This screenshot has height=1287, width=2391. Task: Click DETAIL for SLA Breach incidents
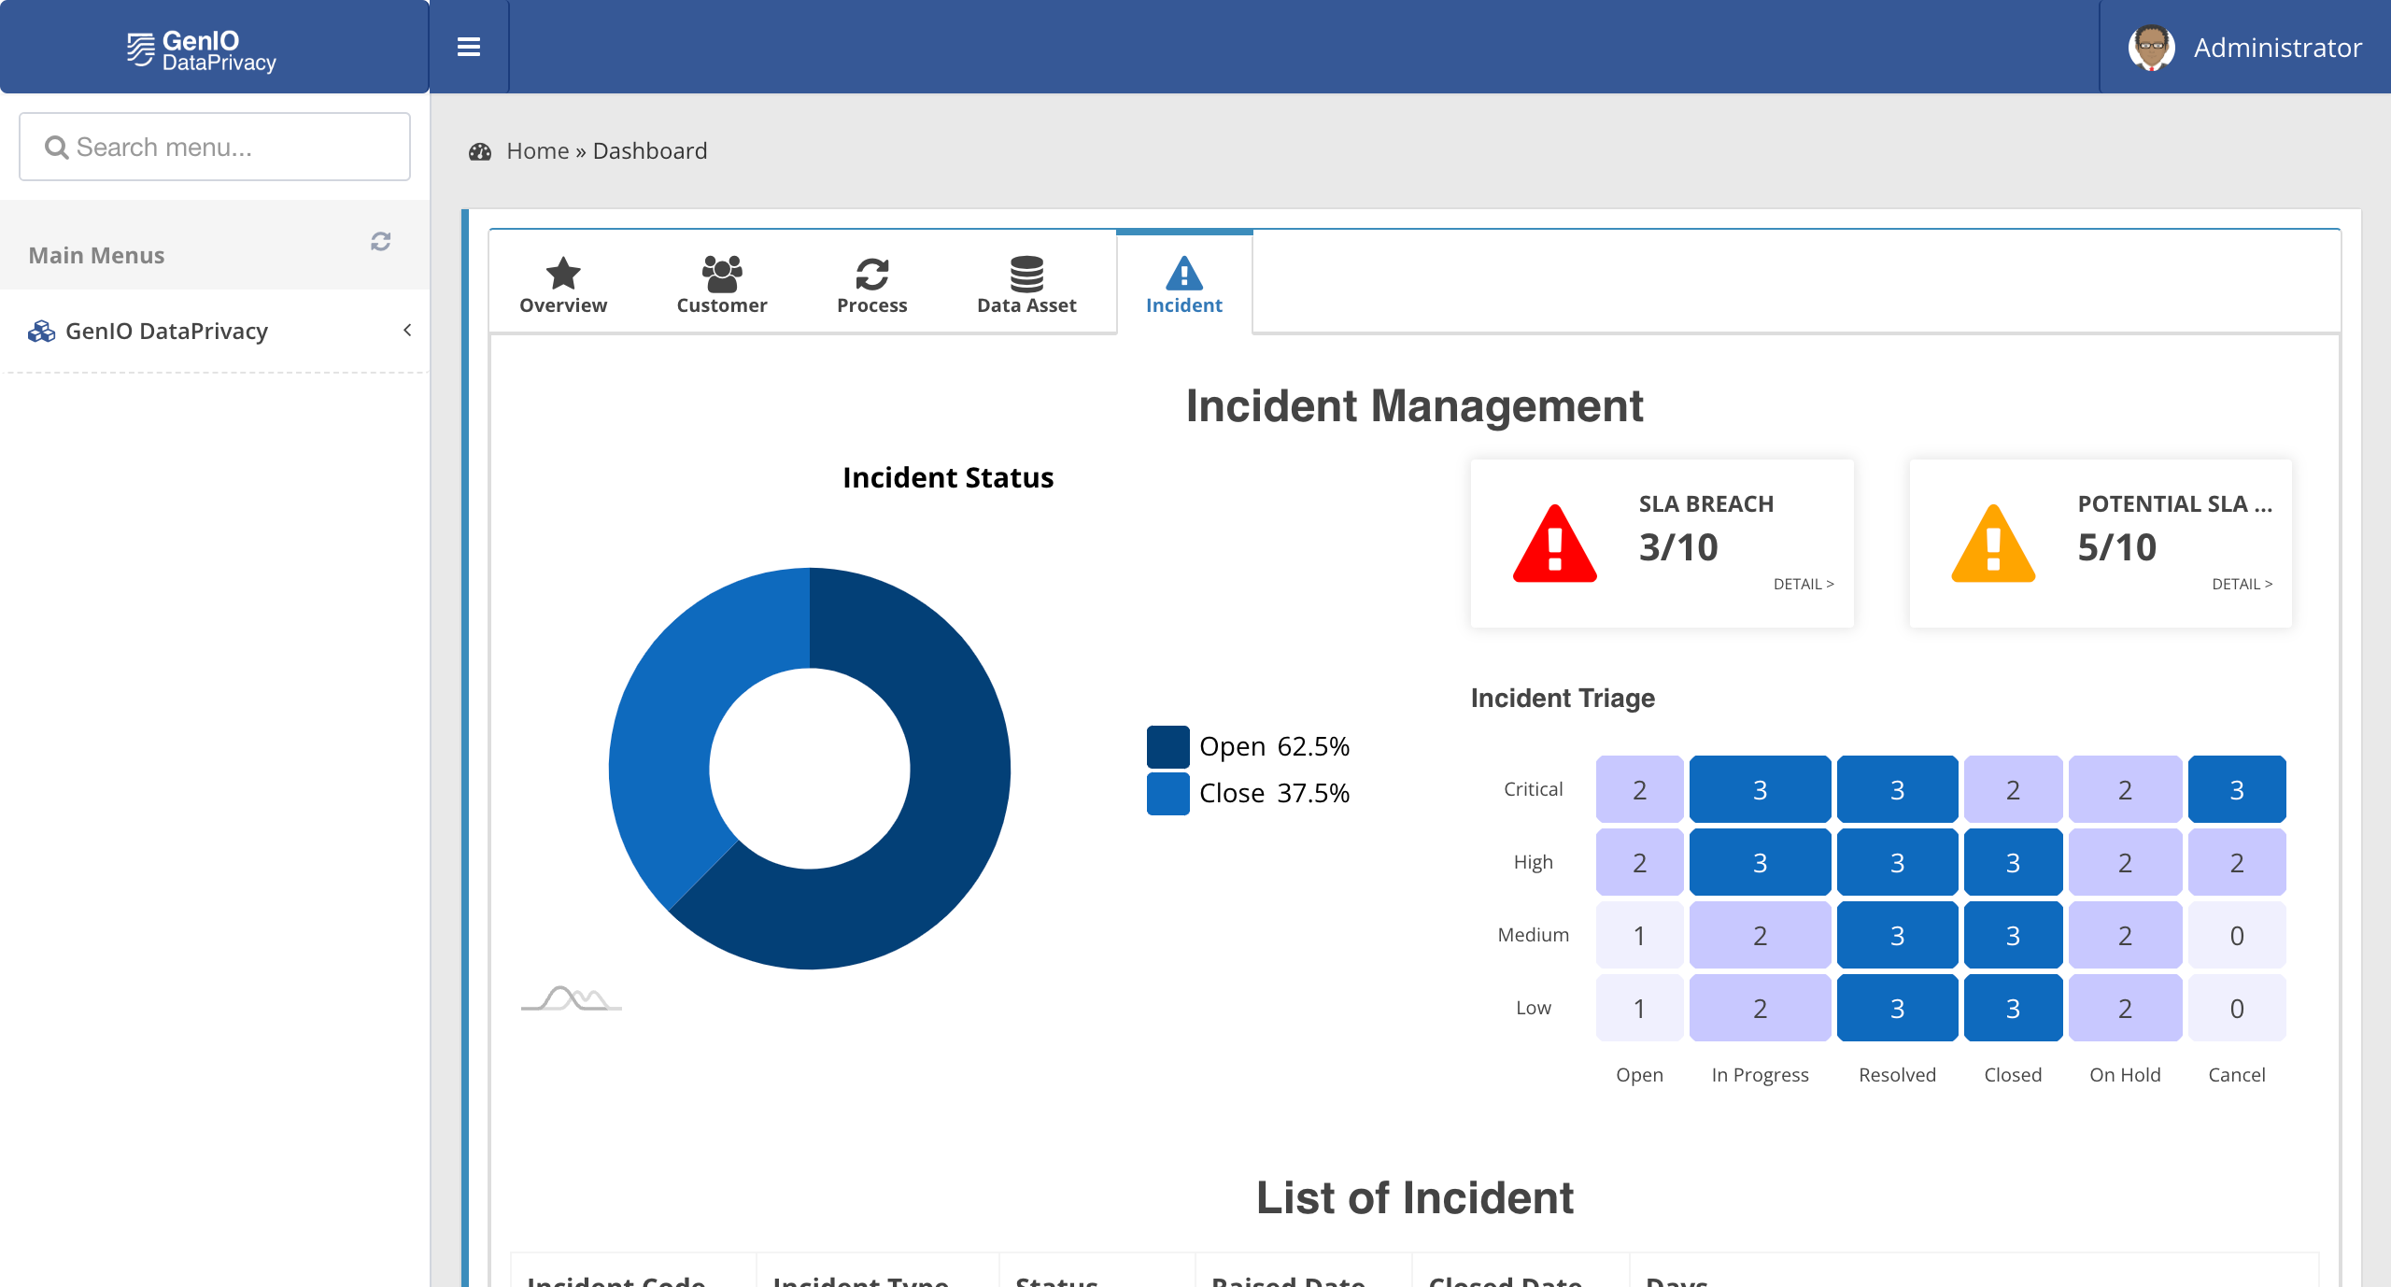(1804, 585)
